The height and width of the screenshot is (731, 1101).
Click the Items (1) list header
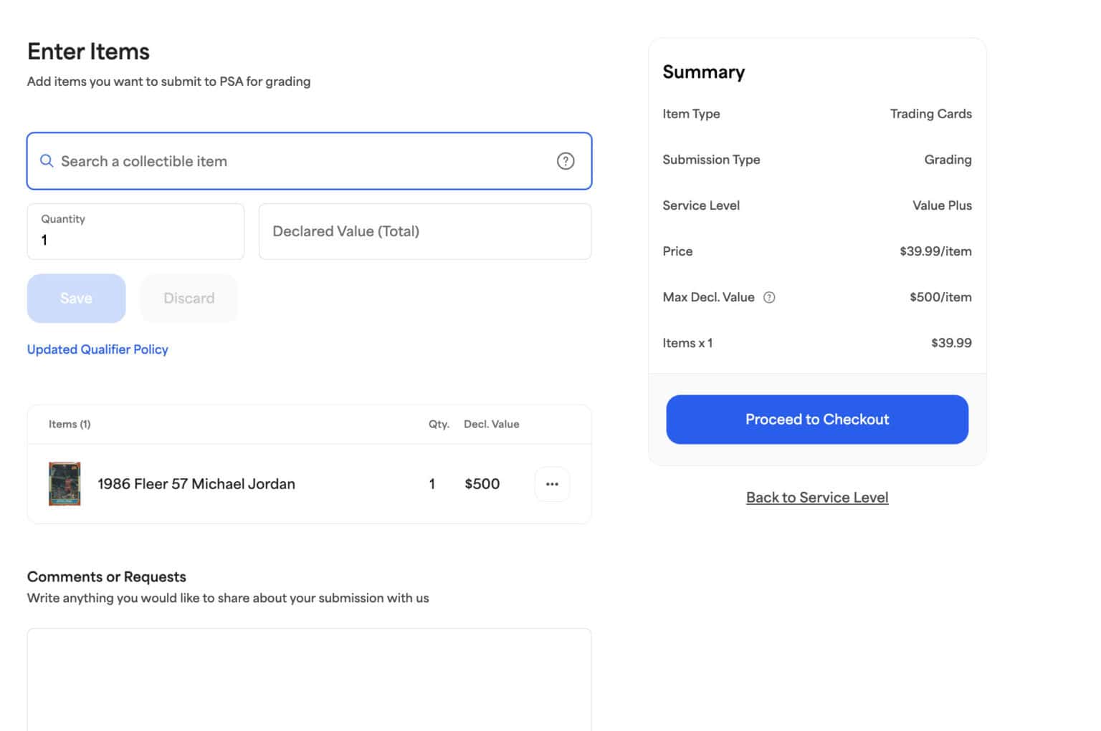(x=70, y=424)
